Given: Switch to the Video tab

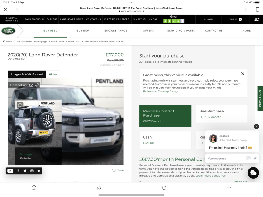Looking at the screenshot, I should click(x=53, y=74).
